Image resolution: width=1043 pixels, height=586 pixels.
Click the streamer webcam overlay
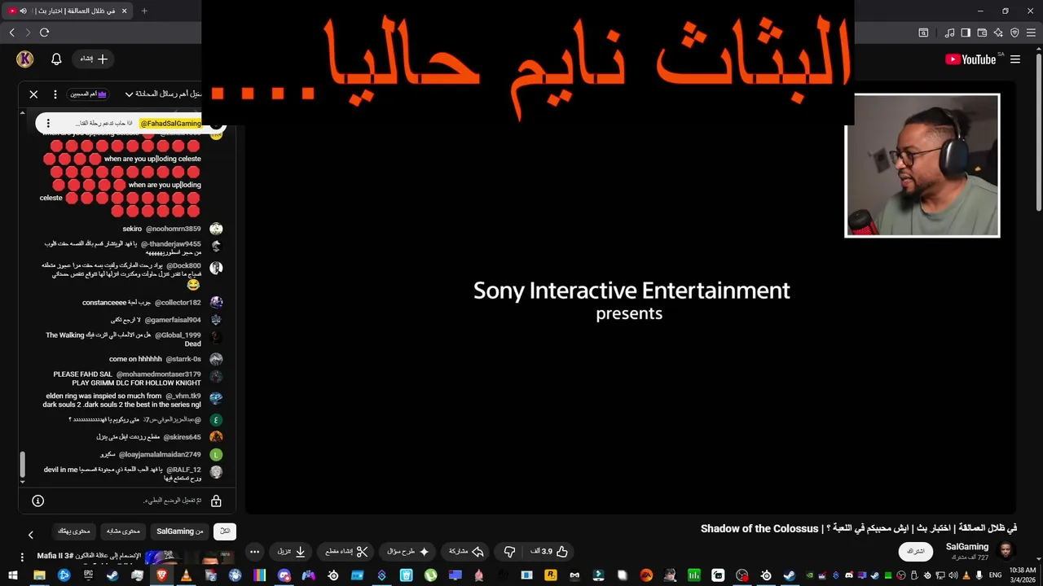pyautogui.click(x=922, y=165)
